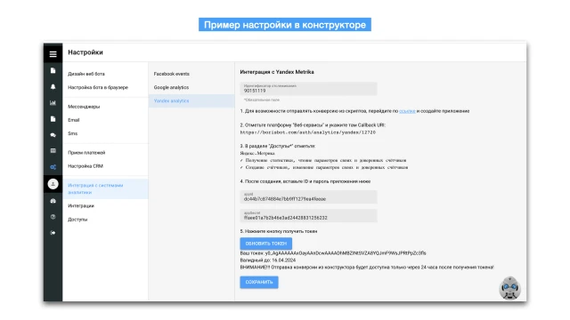Screen dimensions: 570x320
Task: Open the notifications bell icon
Action: pos(53,87)
